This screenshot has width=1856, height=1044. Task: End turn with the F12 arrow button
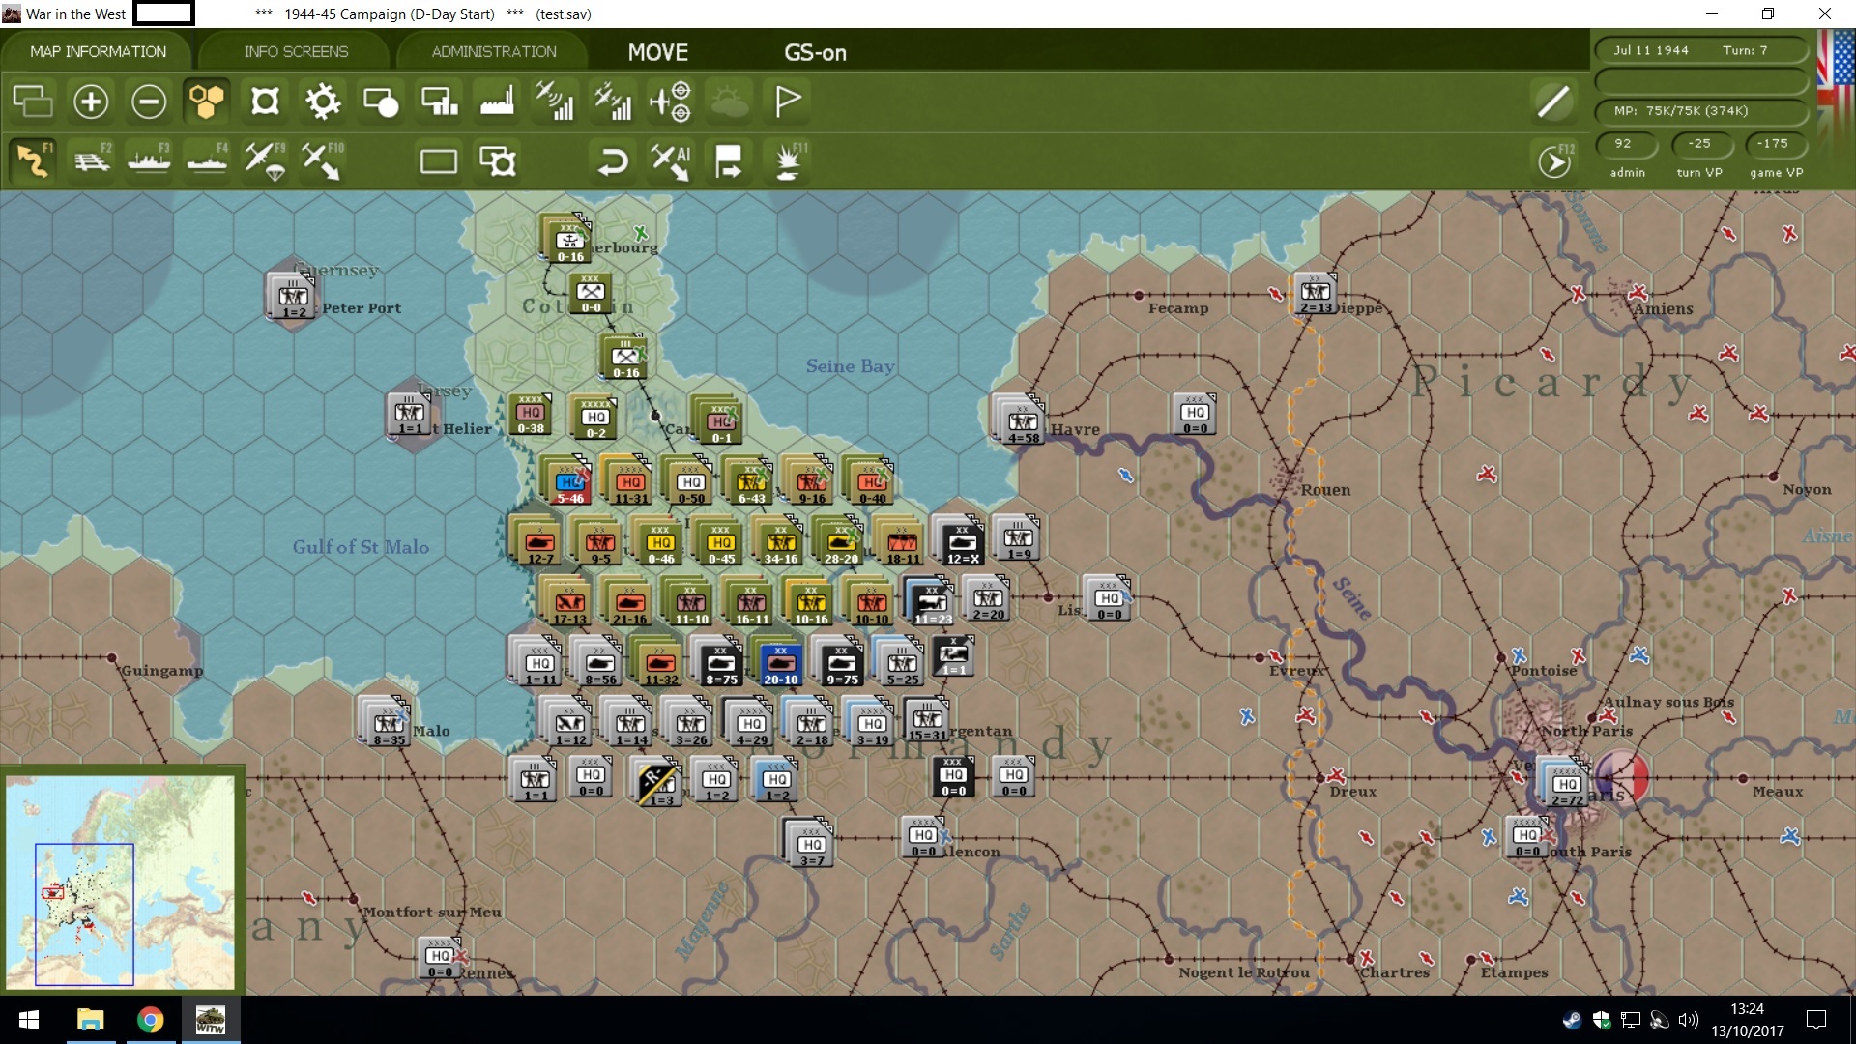[1555, 160]
